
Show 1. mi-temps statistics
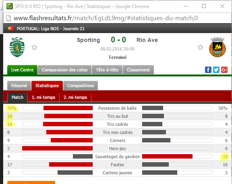[43, 97]
